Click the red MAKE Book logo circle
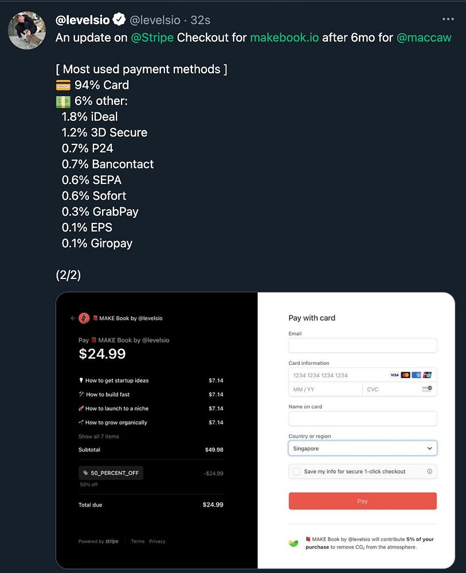Screen dimensions: 466x573 (84, 318)
